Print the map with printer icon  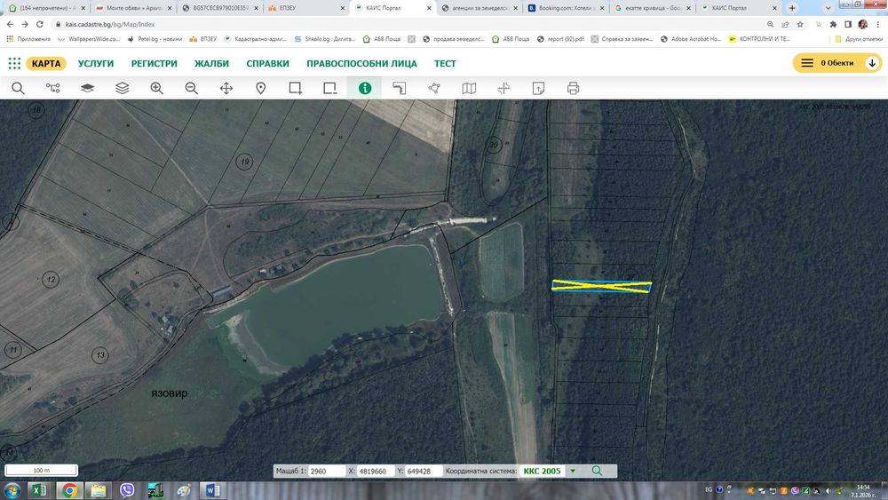(573, 88)
